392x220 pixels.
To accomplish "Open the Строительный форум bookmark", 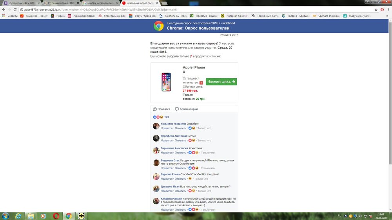I will click(x=112, y=16).
